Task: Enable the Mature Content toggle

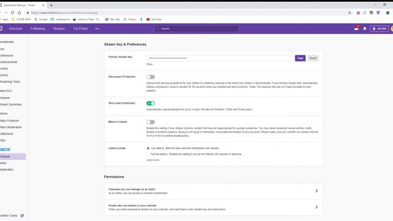Action: click(x=150, y=122)
